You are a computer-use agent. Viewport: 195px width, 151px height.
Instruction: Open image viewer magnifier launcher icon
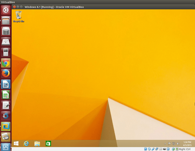6,137
